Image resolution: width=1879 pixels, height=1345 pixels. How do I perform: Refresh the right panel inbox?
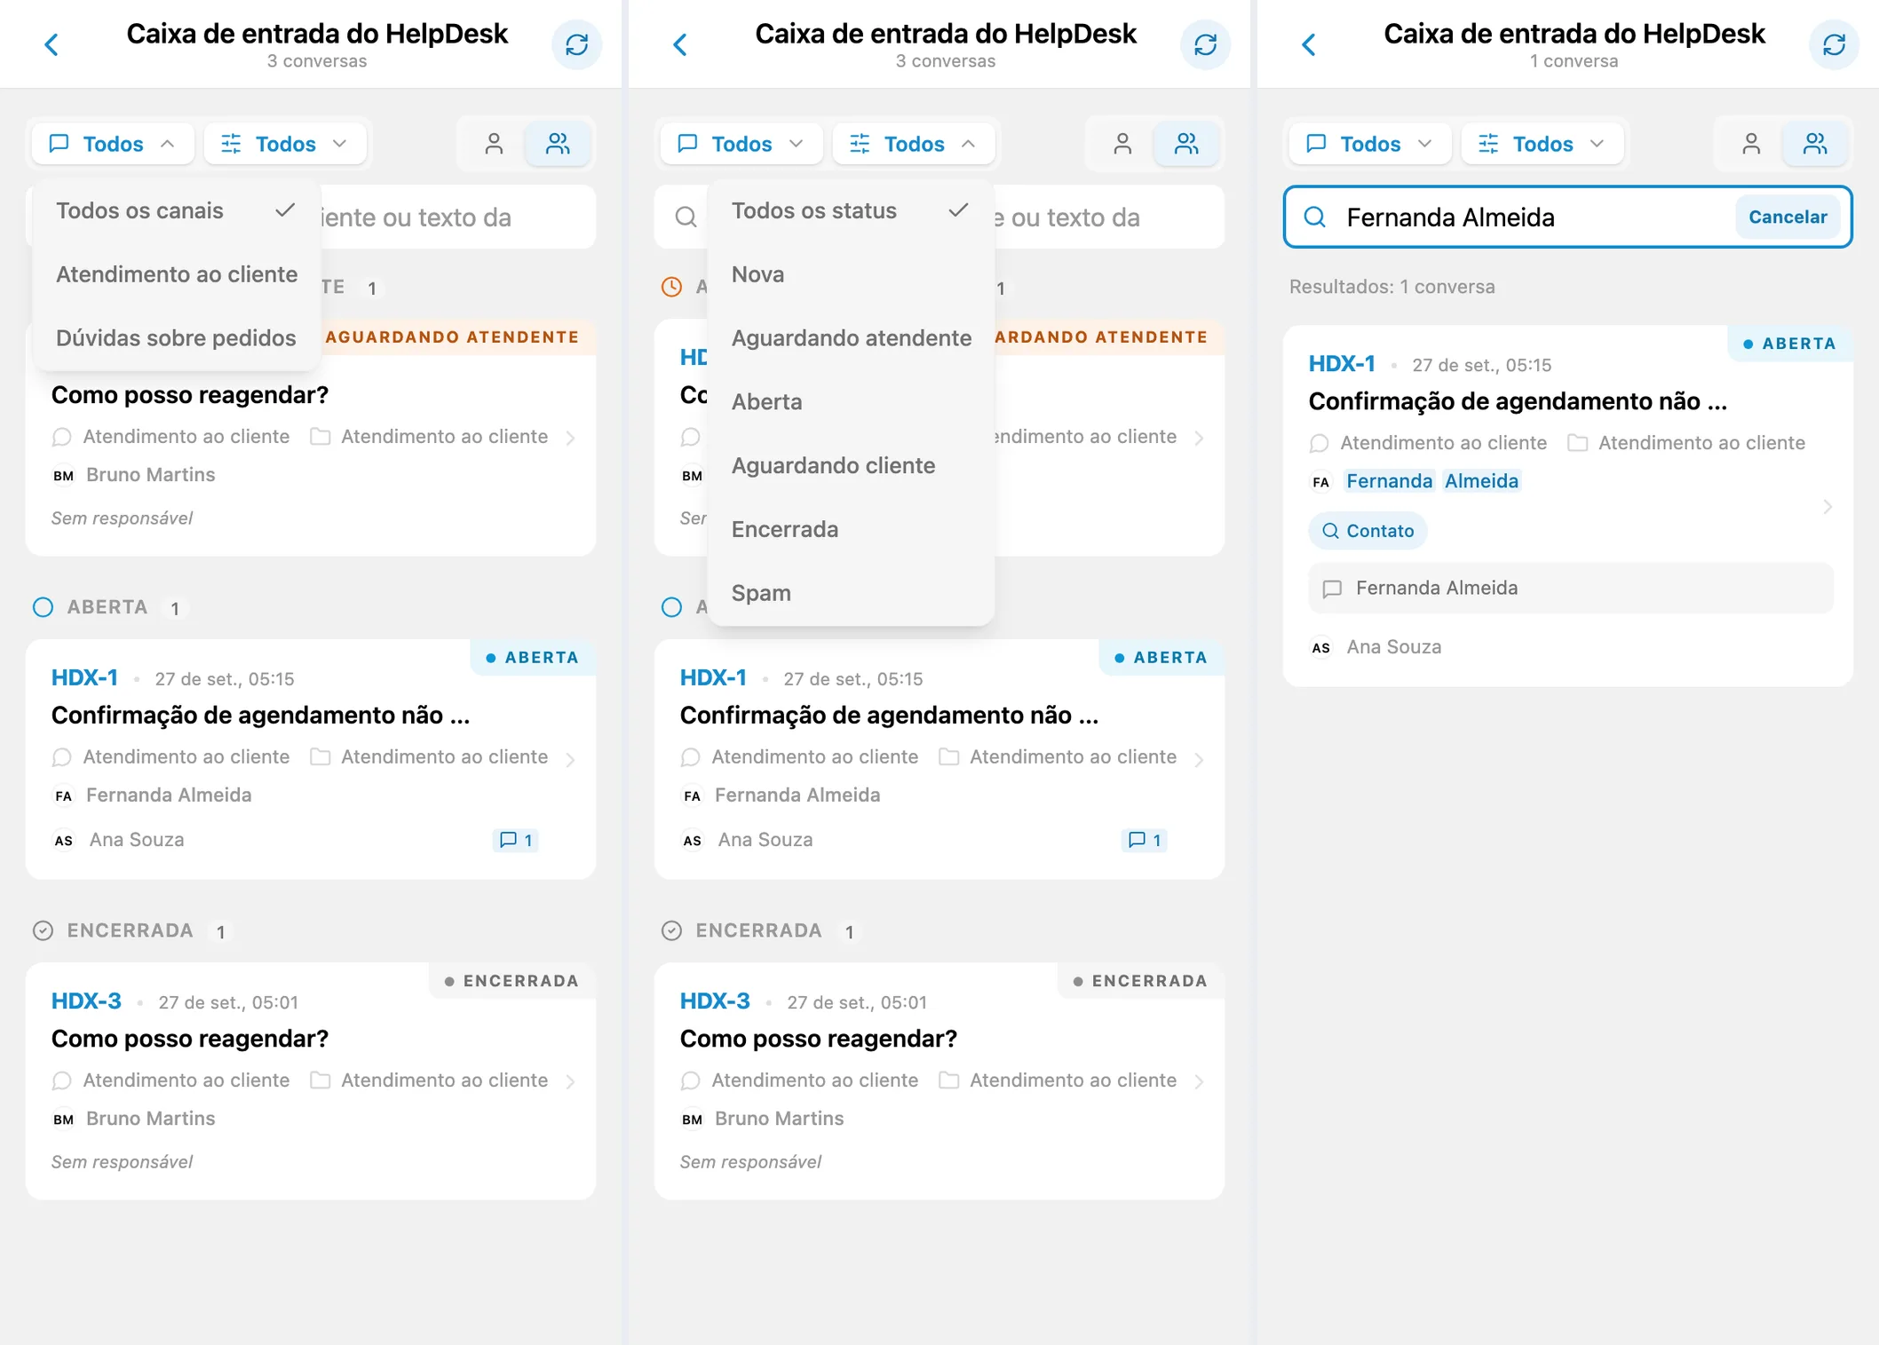1835,44
